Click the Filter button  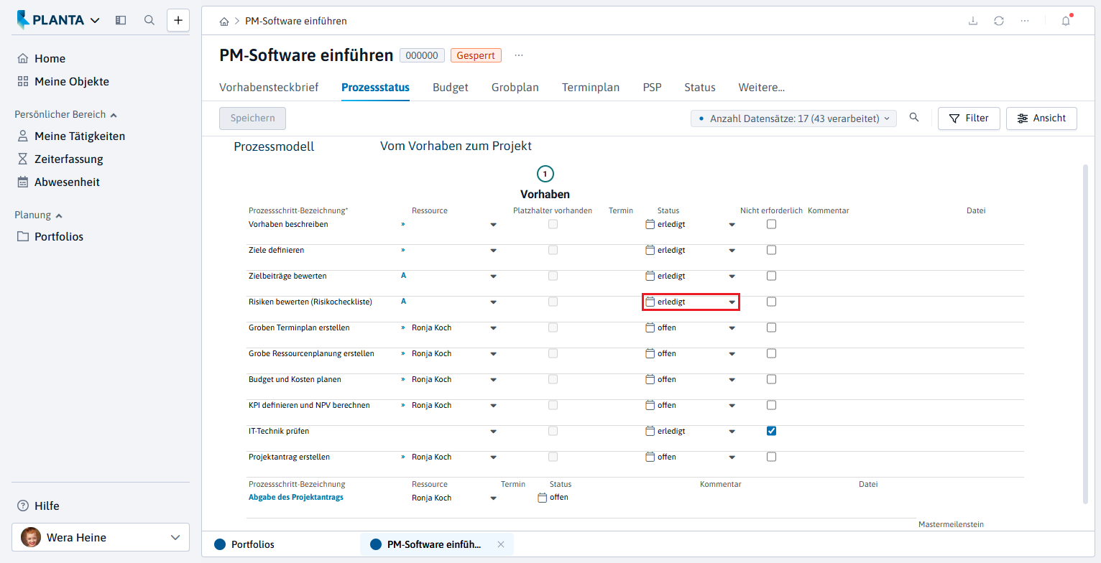[969, 118]
